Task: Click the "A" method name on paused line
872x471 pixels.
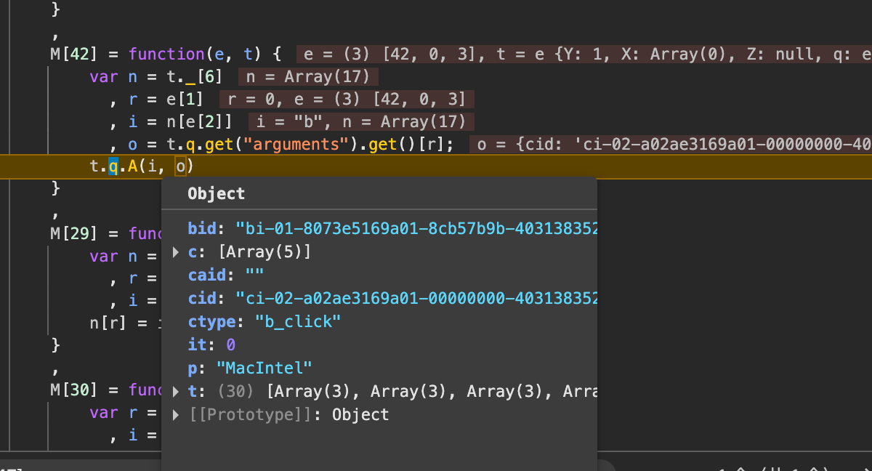Action: click(x=132, y=167)
